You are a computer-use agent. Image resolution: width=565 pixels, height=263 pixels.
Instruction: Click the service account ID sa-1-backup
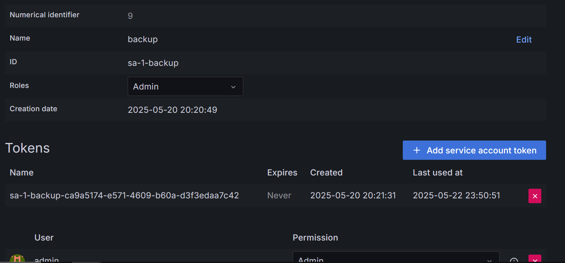tap(153, 63)
